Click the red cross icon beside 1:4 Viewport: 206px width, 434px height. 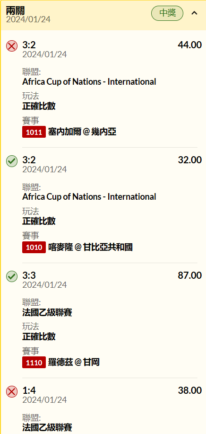(x=12, y=392)
